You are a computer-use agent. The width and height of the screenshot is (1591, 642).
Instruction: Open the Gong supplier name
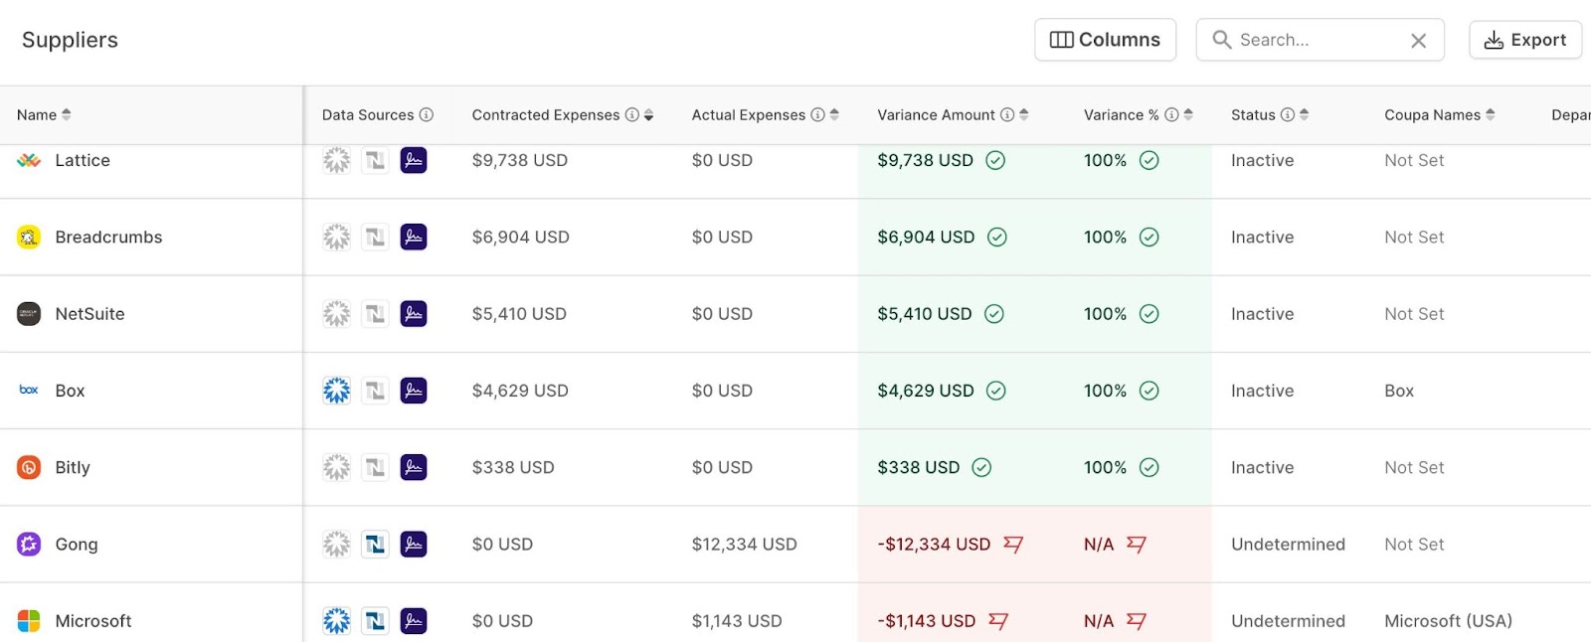click(x=77, y=545)
